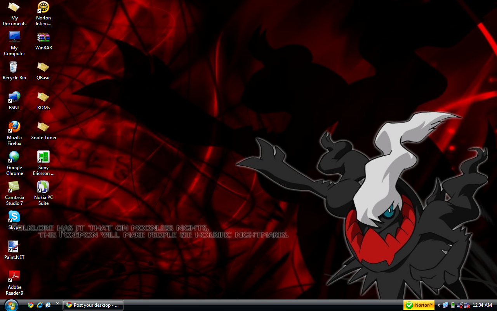497x311 pixels.
Task: Click the QBasic folder on desktop
Action: (x=43, y=67)
